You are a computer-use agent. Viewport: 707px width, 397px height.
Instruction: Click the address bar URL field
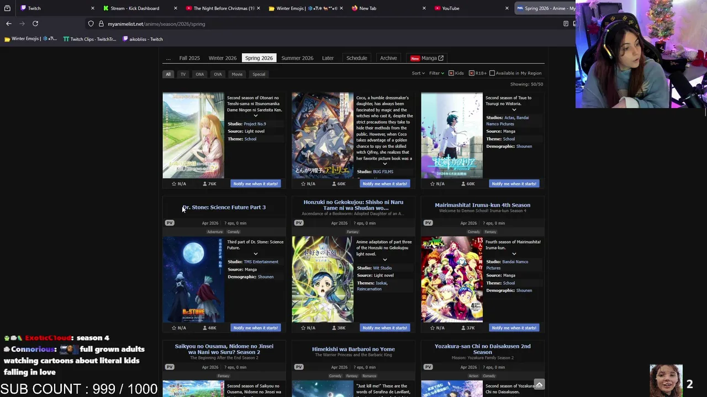[x=331, y=24]
